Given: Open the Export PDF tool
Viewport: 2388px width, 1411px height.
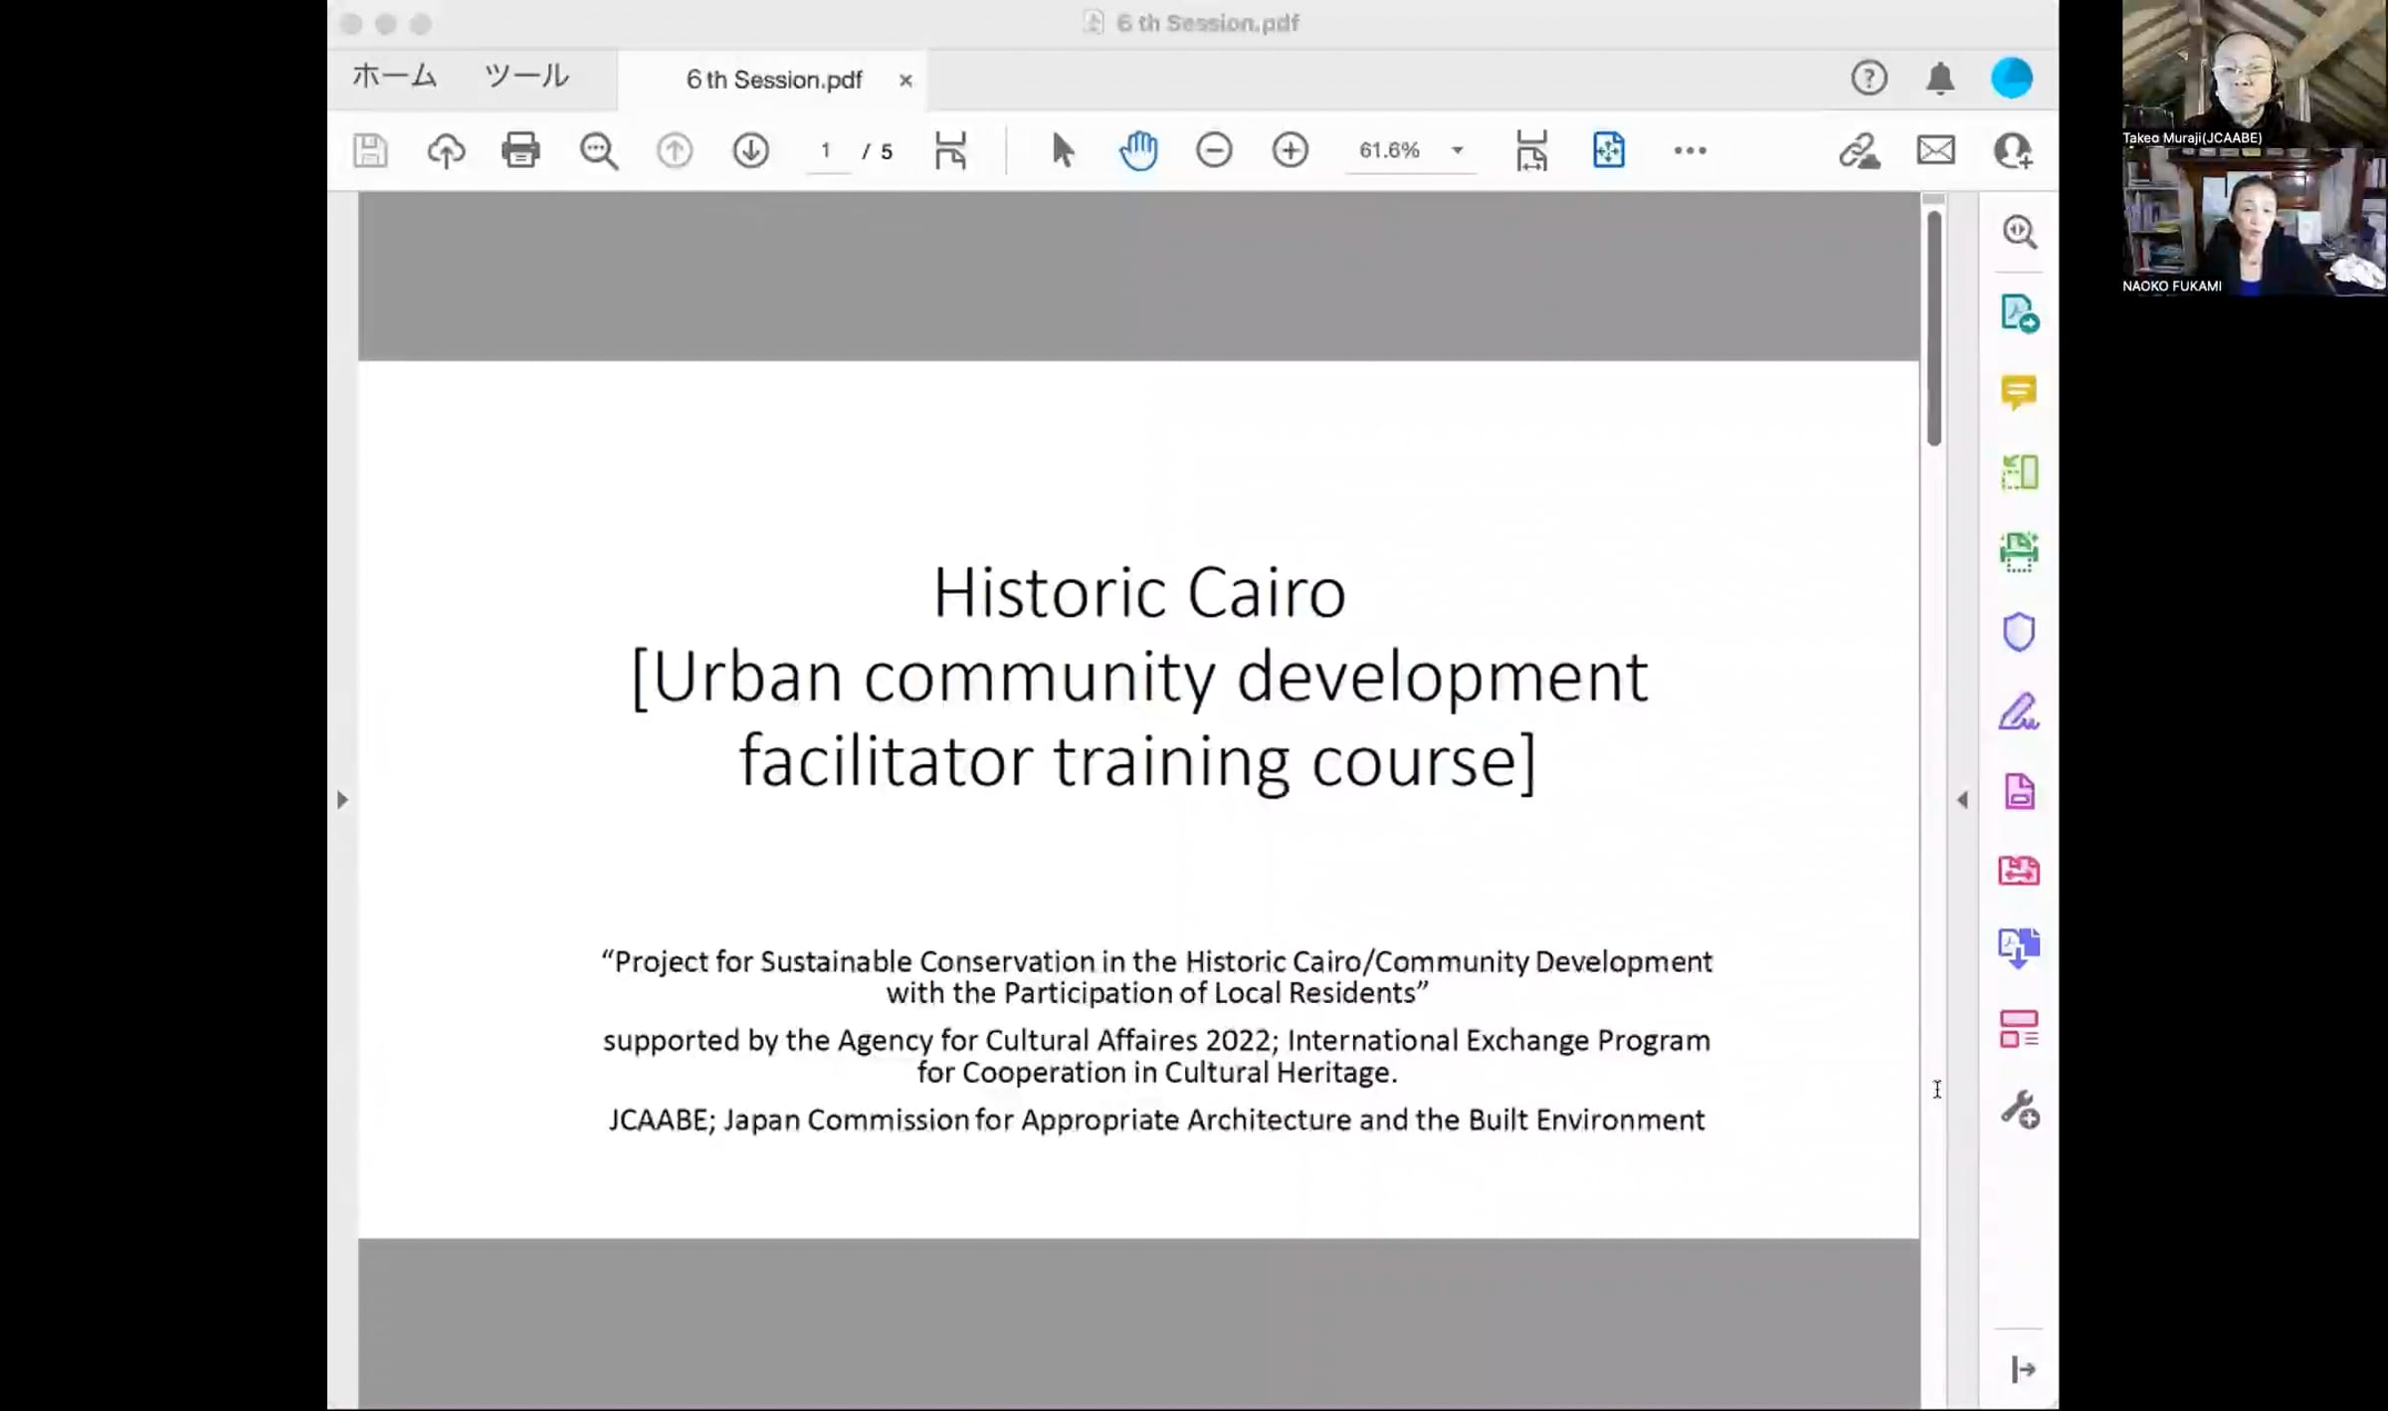Looking at the screenshot, I should [x=2020, y=313].
